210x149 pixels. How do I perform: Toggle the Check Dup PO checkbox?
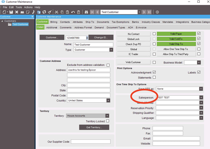click(154, 44)
